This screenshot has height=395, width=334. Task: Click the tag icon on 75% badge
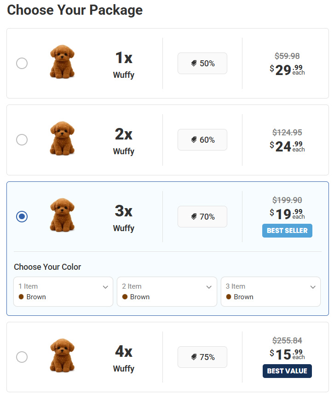click(x=194, y=357)
